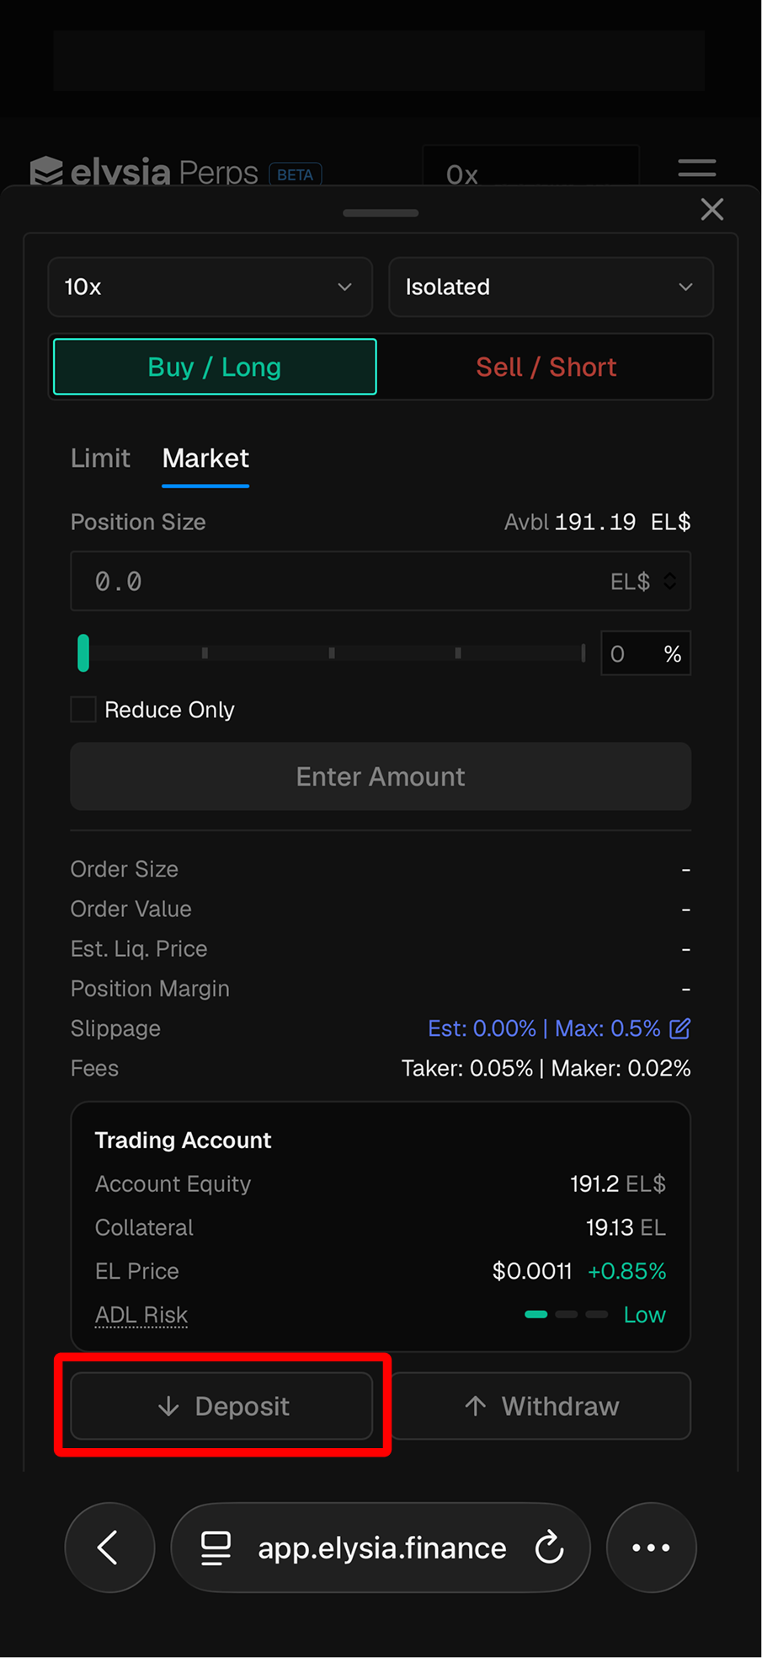Screen dimensions: 762x1658
Task: Click the site settings icon in address bar
Action: coord(216,1548)
